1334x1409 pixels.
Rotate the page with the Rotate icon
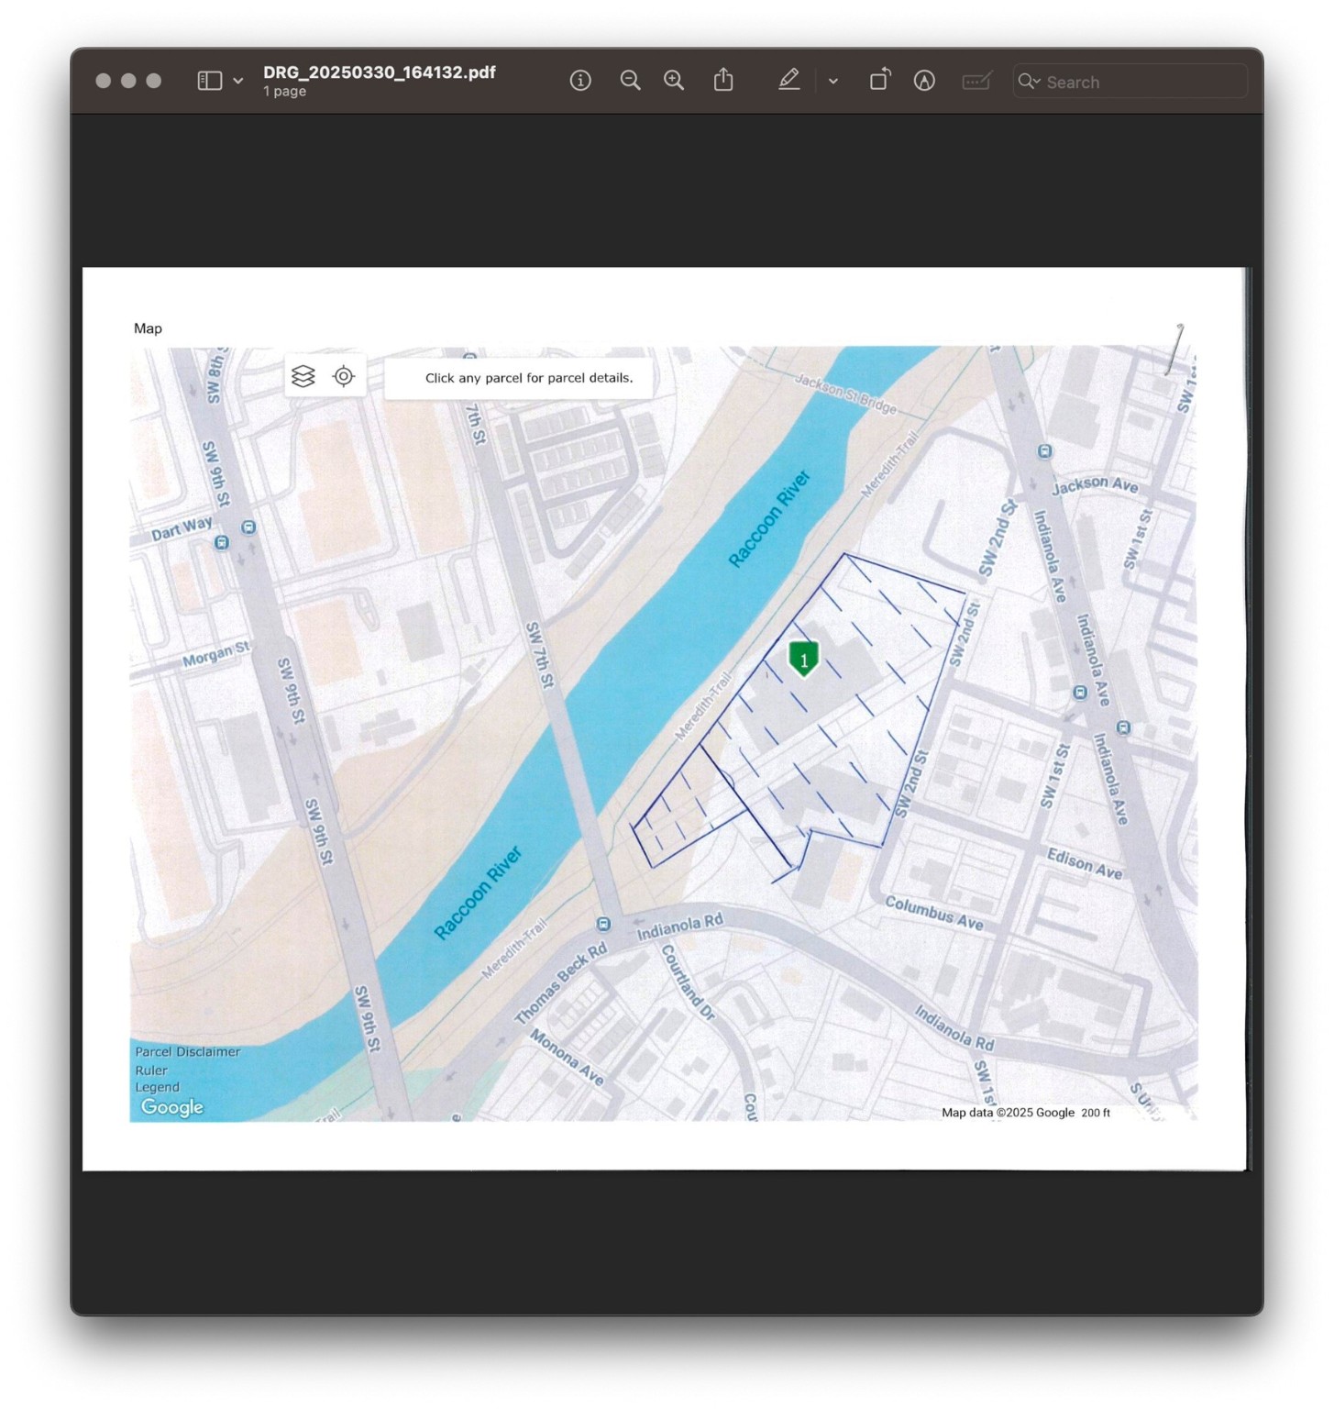878,81
